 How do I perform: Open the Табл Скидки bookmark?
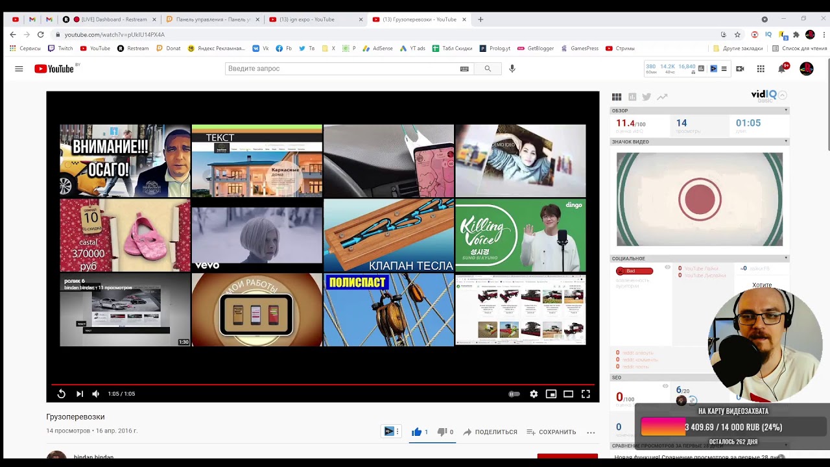coord(453,49)
